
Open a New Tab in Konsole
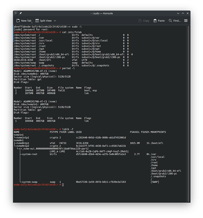click(x=24, y=20)
